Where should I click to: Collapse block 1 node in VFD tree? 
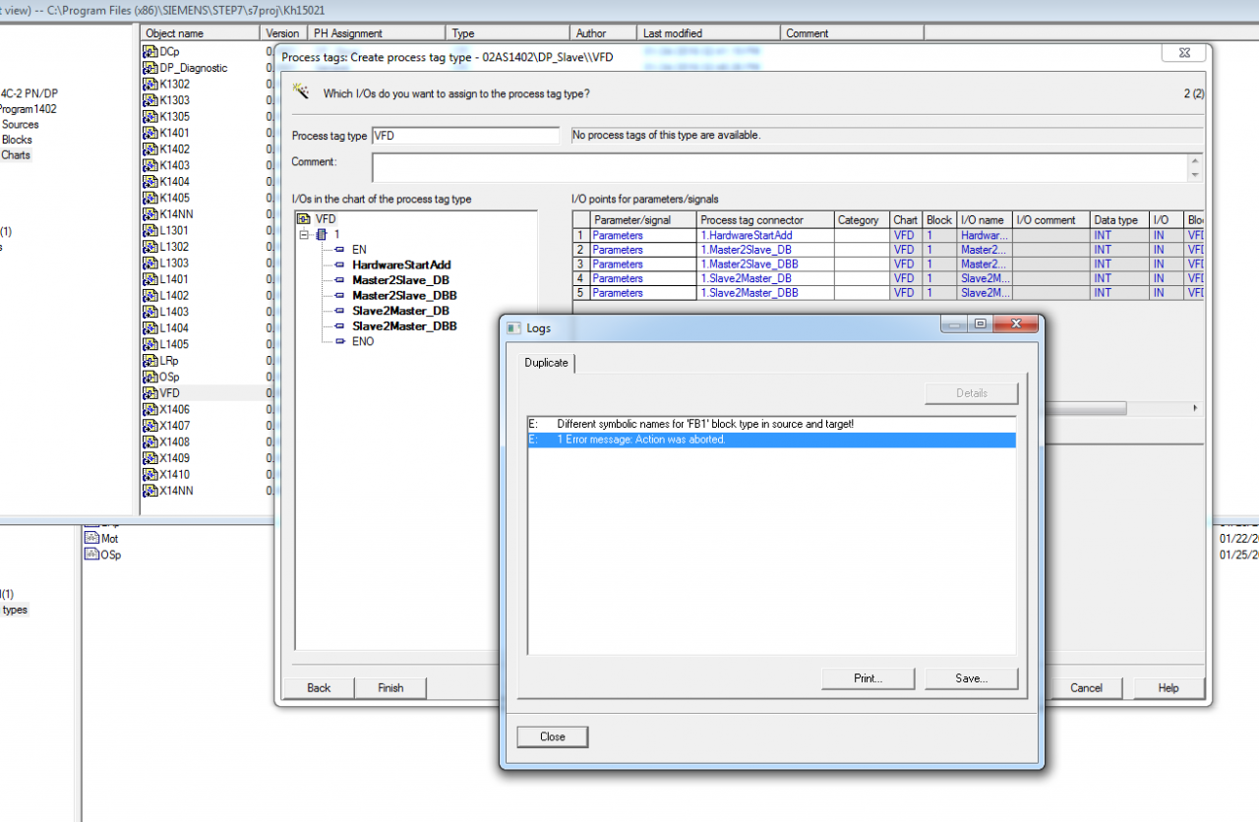(x=304, y=235)
